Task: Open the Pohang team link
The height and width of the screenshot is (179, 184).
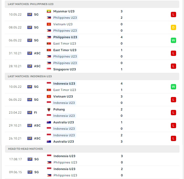Action: (x=59, y=109)
